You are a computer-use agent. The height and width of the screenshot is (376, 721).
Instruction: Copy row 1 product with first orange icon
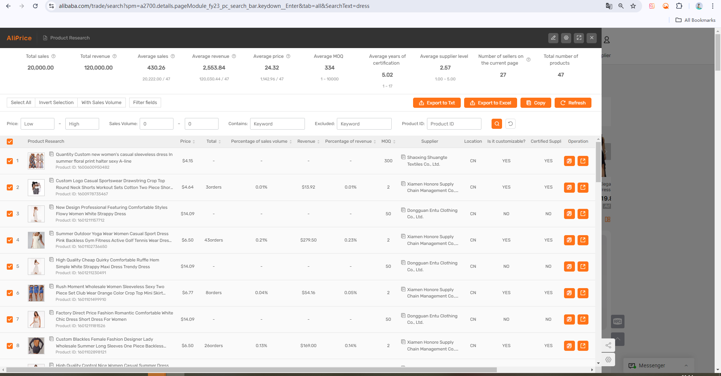tap(569, 161)
